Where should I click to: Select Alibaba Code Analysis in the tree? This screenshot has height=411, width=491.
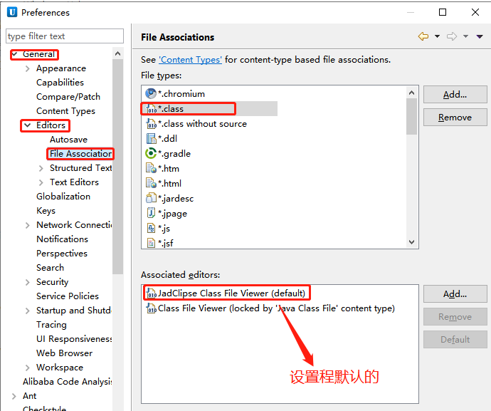[x=68, y=382]
